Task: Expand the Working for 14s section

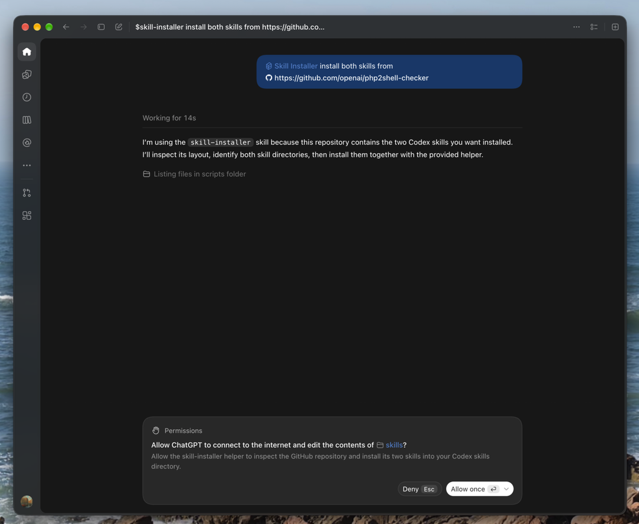Action: pyautogui.click(x=169, y=118)
